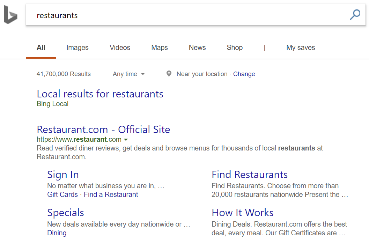Viewport: 369px width, 243px height.
Task: Click the 'Find Restaurants. Choose from more than' snippet
Action: (x=280, y=190)
